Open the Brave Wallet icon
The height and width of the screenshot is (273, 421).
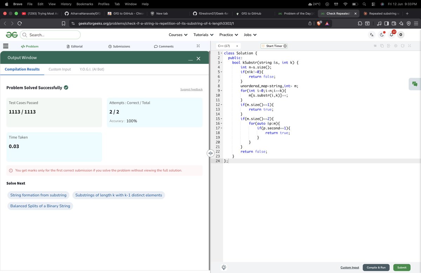point(394,24)
